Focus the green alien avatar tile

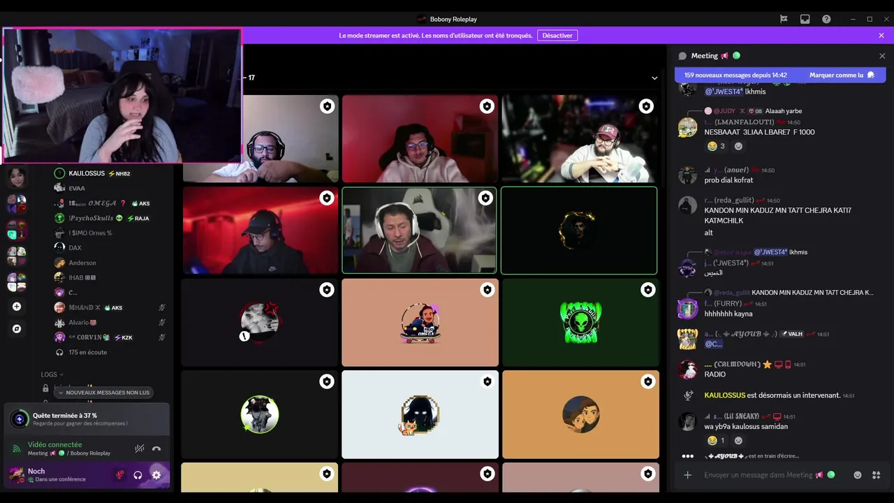click(580, 323)
